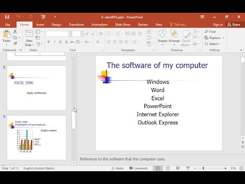The height and width of the screenshot is (184, 245).
Task: Click the Undo arrow icon
Action: point(18,17)
